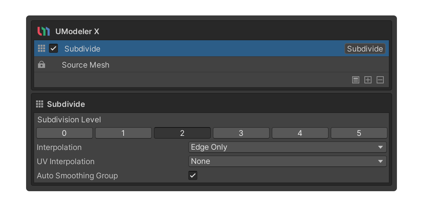Set subdivision level to 0
The height and width of the screenshot is (206, 423).
click(64, 133)
